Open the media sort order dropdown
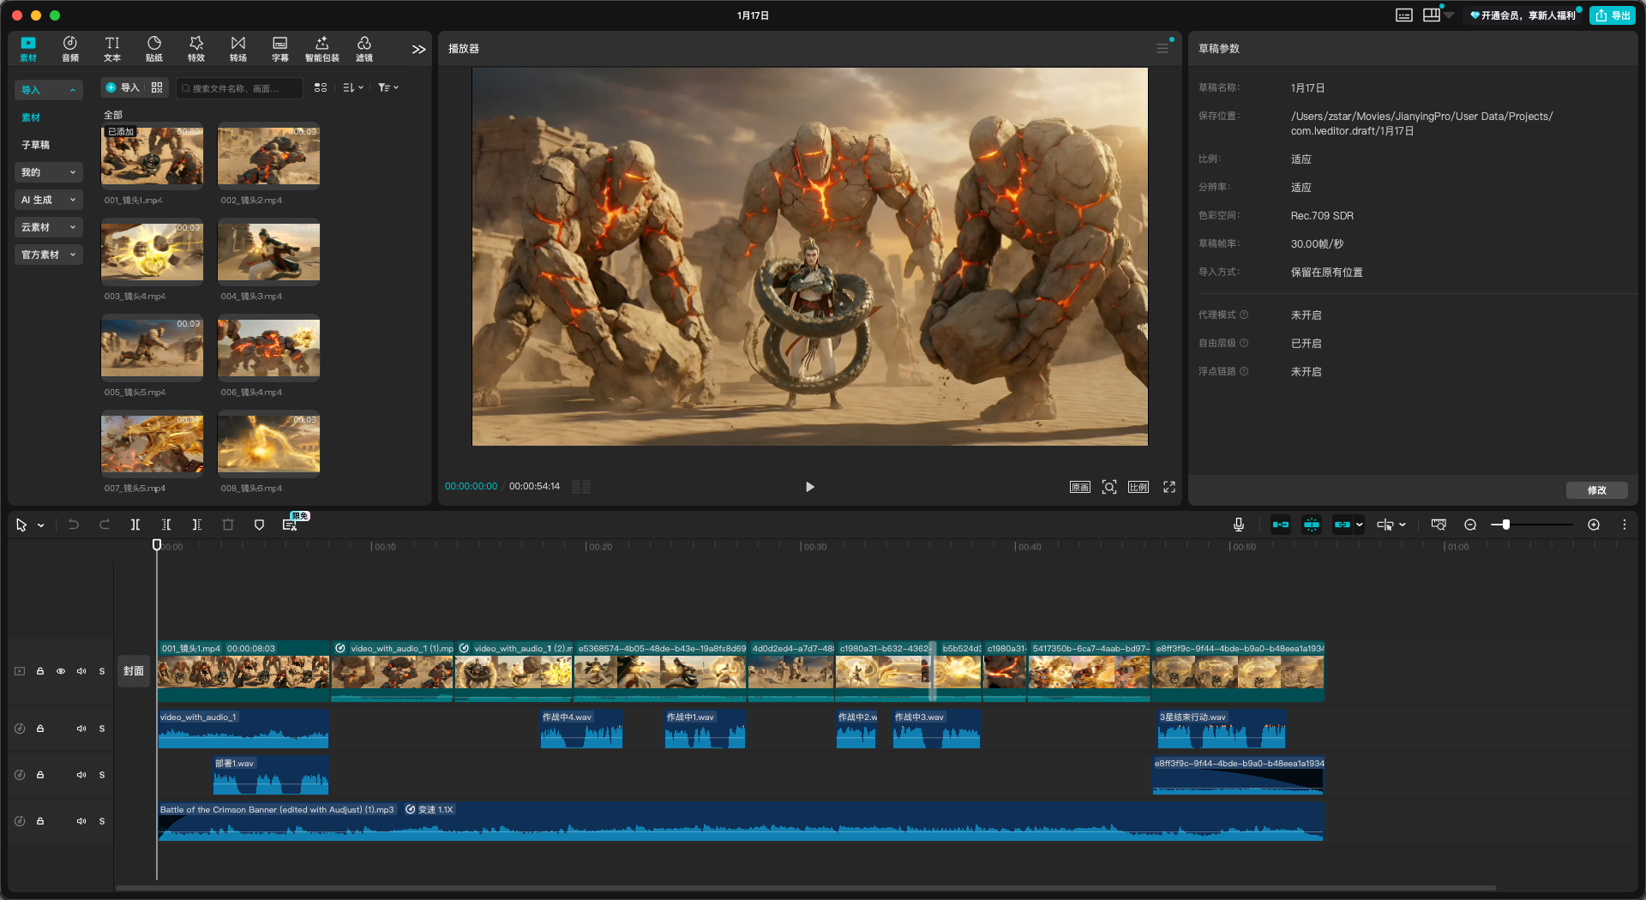 [x=353, y=87]
